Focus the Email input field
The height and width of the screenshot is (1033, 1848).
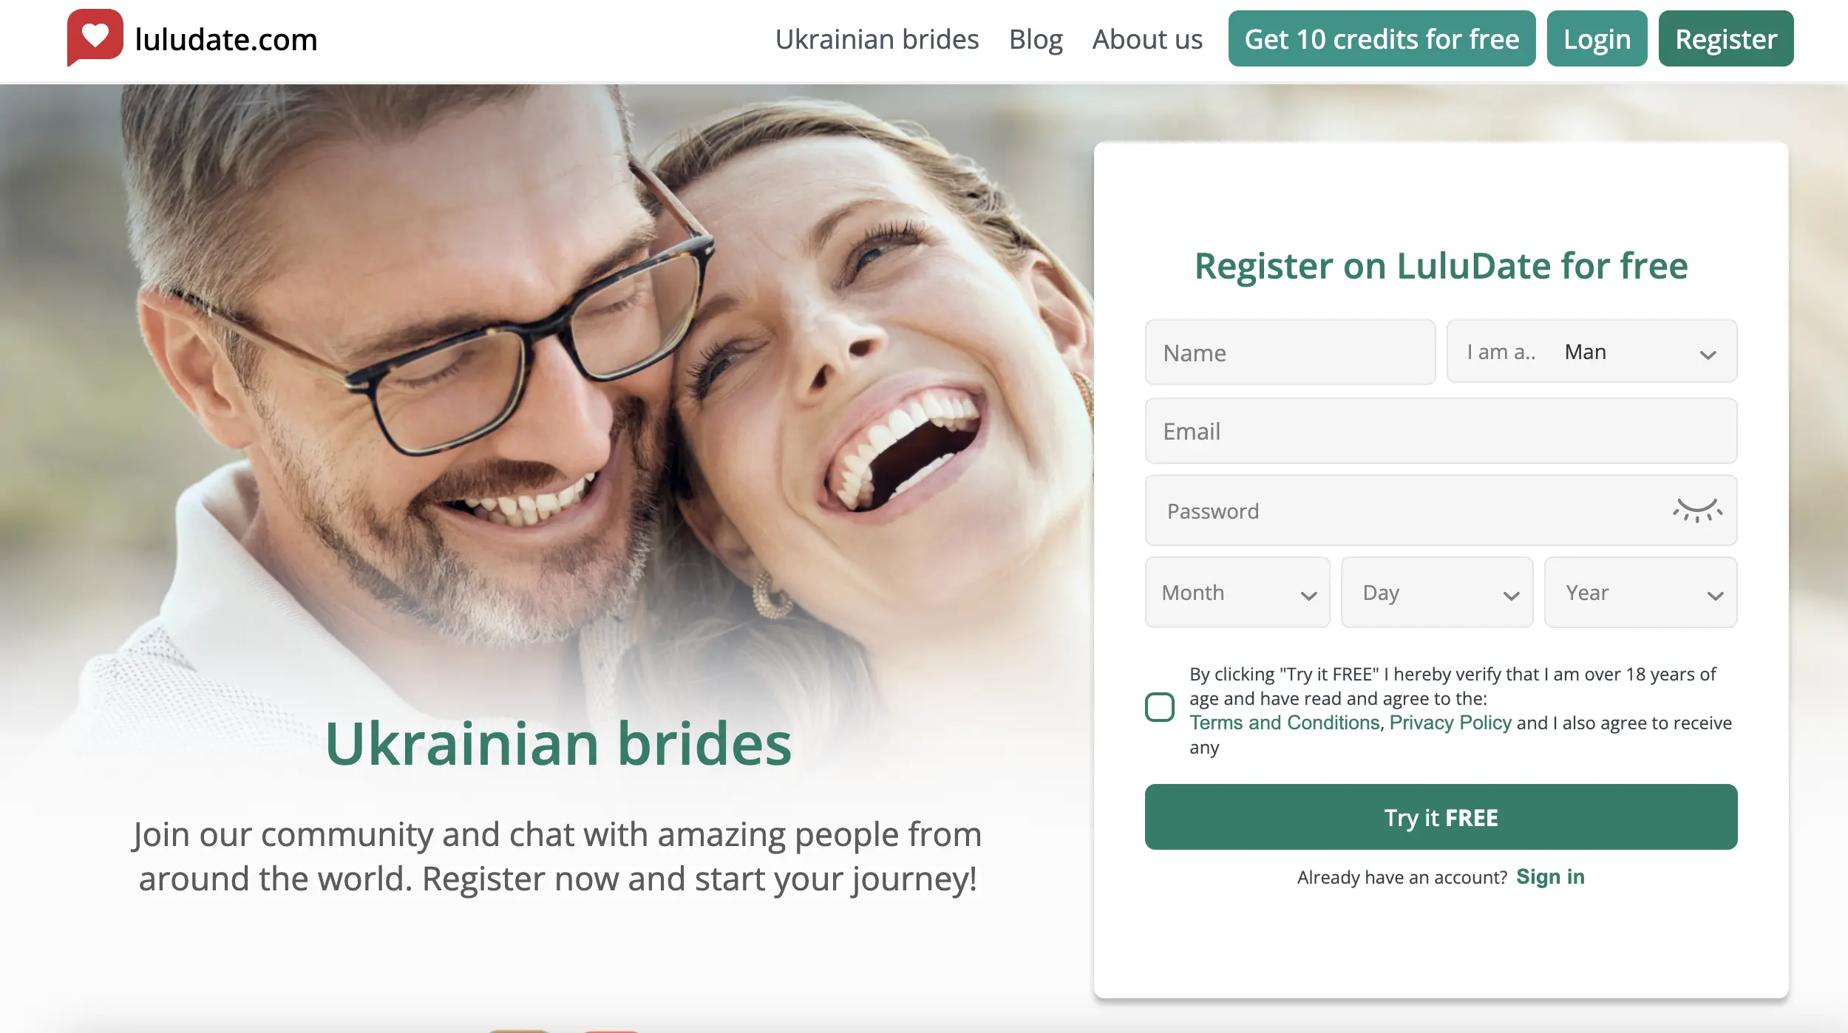1441,431
